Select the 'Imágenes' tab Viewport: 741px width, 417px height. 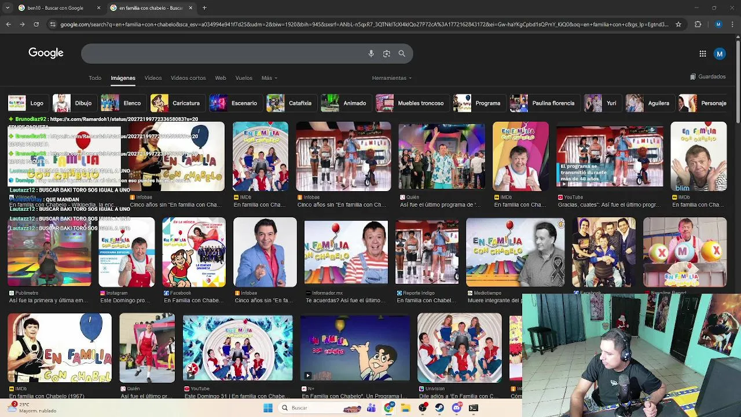point(123,78)
